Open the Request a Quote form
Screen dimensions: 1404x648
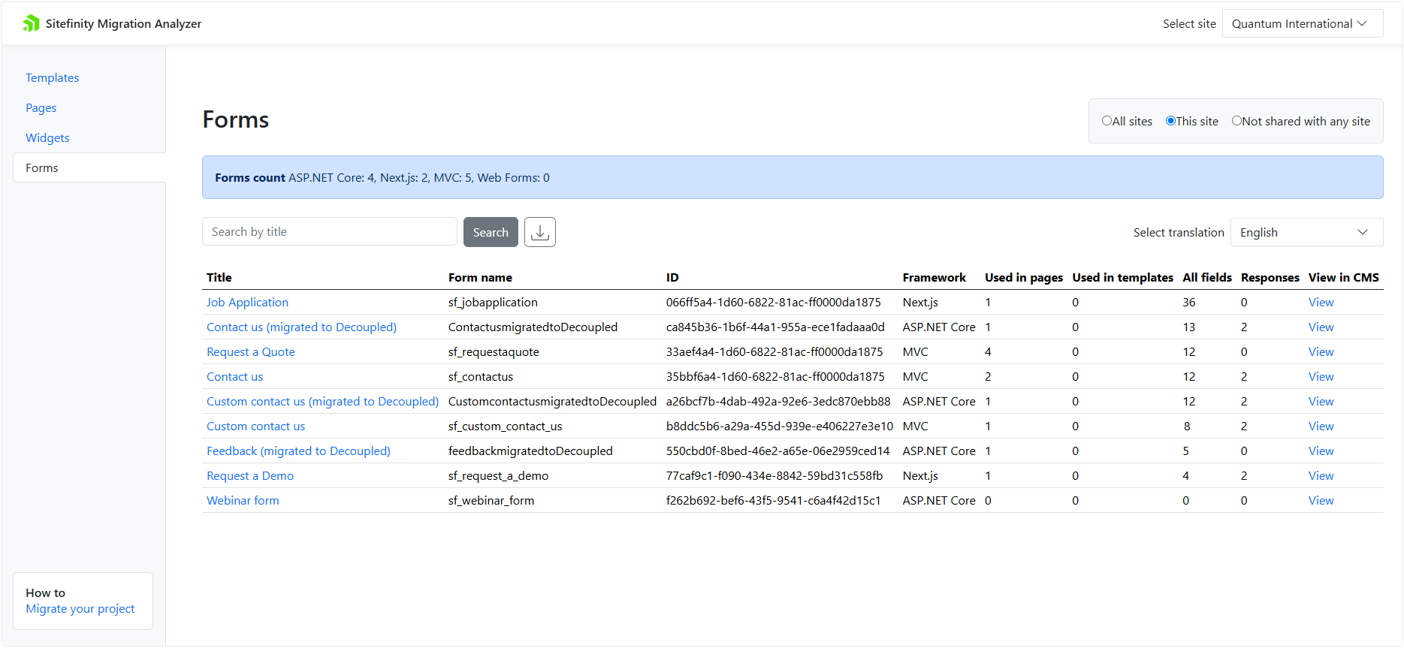tap(250, 351)
